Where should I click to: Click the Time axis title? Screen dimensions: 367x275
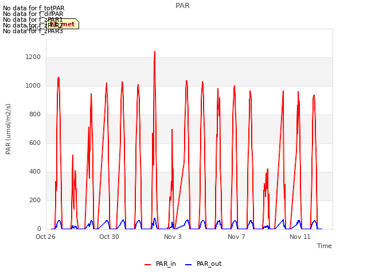[x=325, y=246]
